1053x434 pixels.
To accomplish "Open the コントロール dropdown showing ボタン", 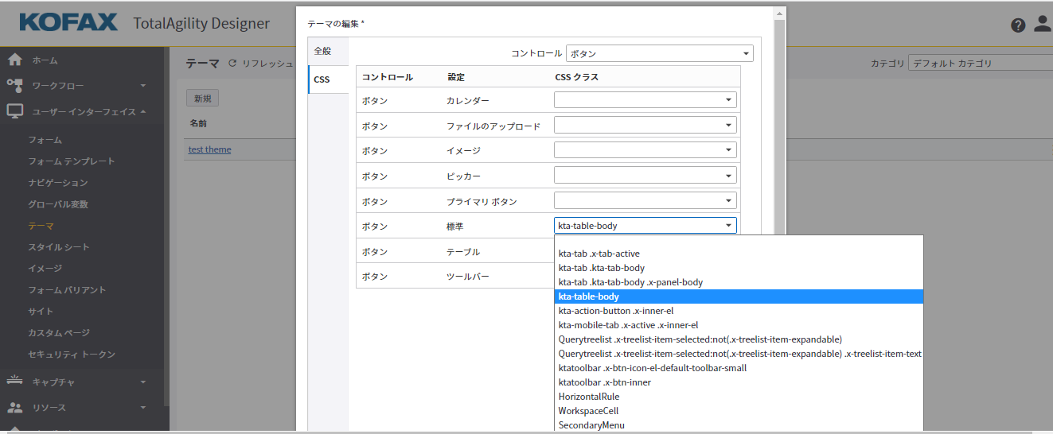I will click(659, 54).
